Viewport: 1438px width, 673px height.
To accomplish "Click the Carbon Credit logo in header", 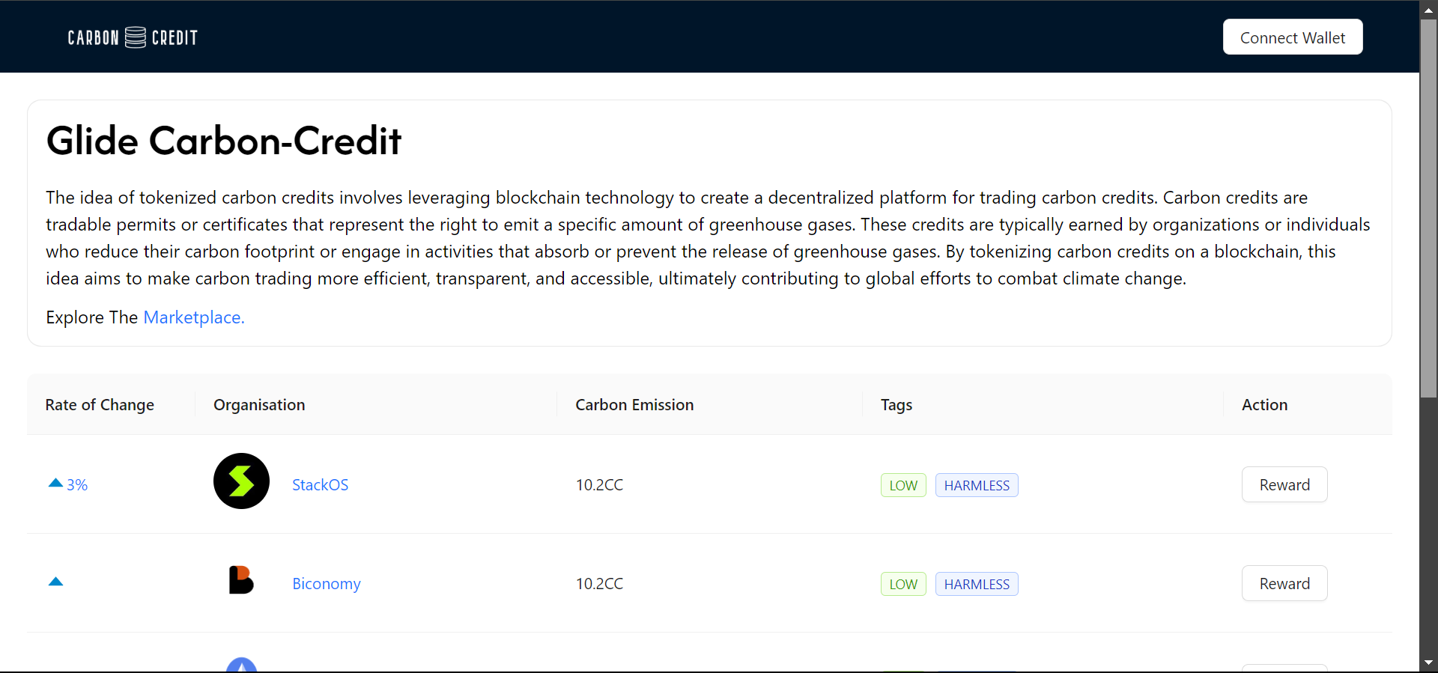I will 133,37.
